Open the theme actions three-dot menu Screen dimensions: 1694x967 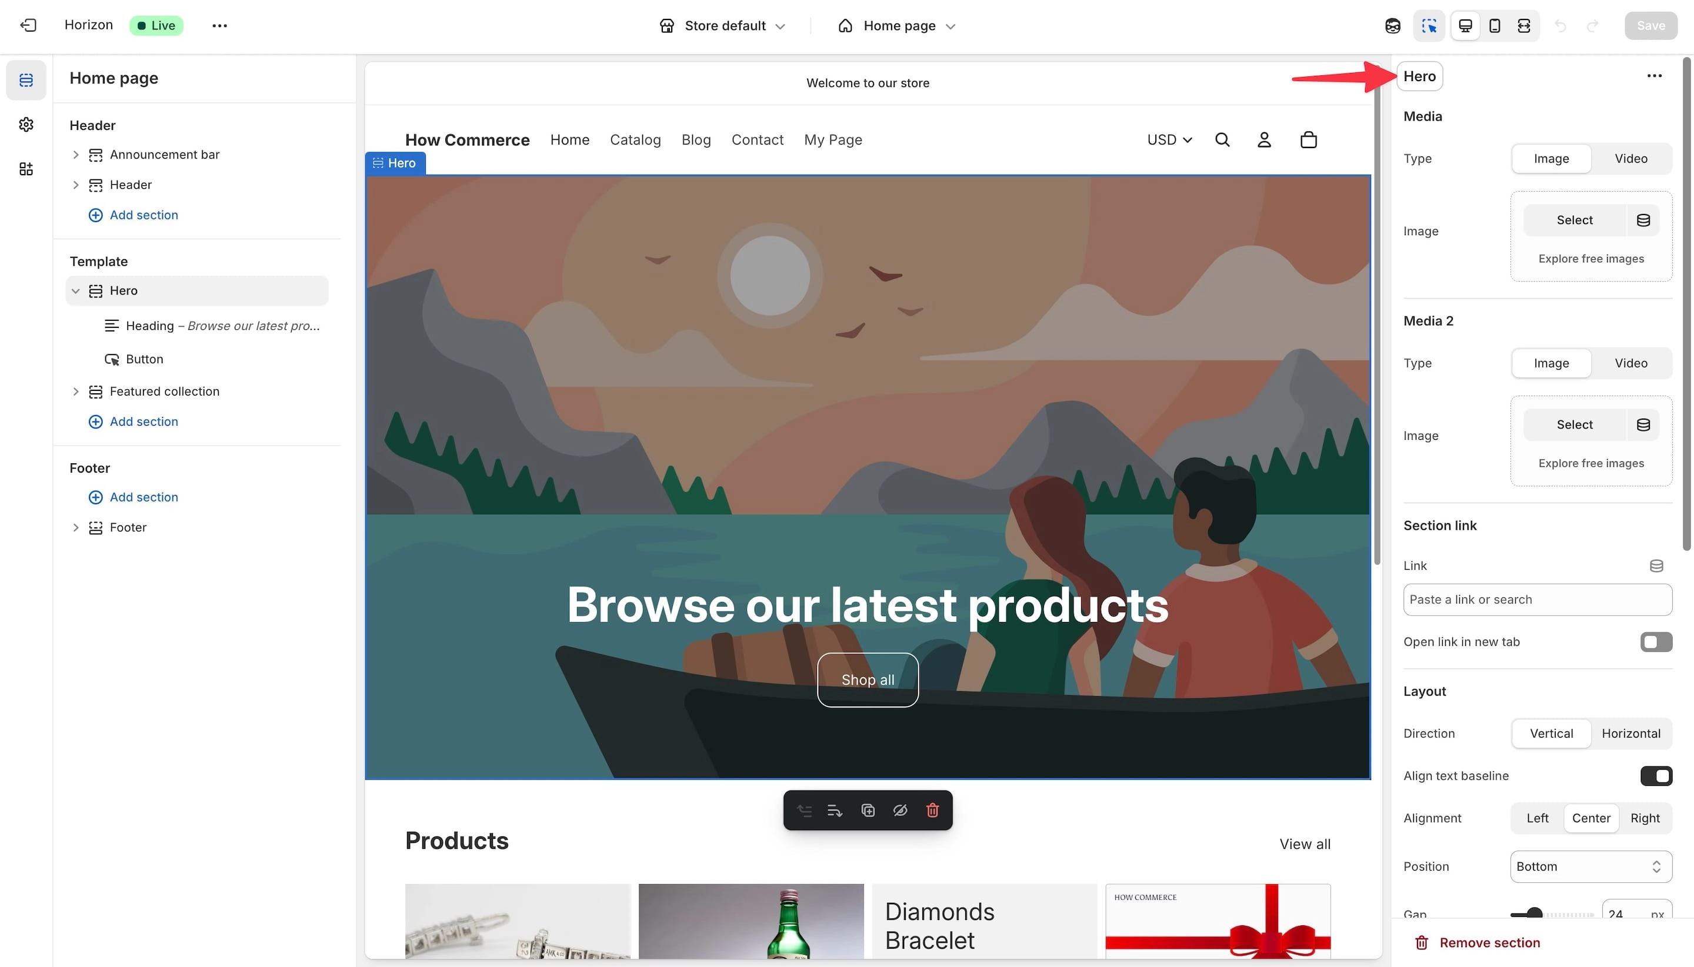click(219, 25)
